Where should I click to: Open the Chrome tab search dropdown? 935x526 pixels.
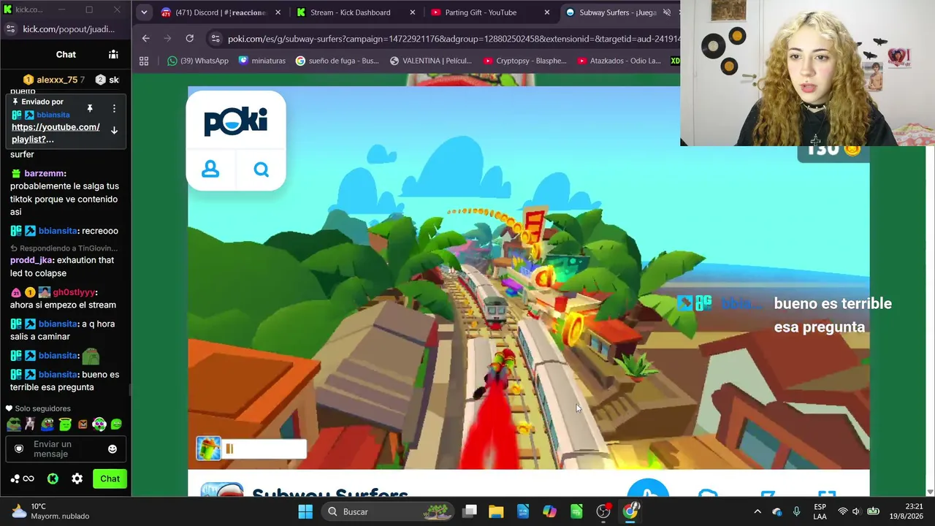click(x=144, y=12)
